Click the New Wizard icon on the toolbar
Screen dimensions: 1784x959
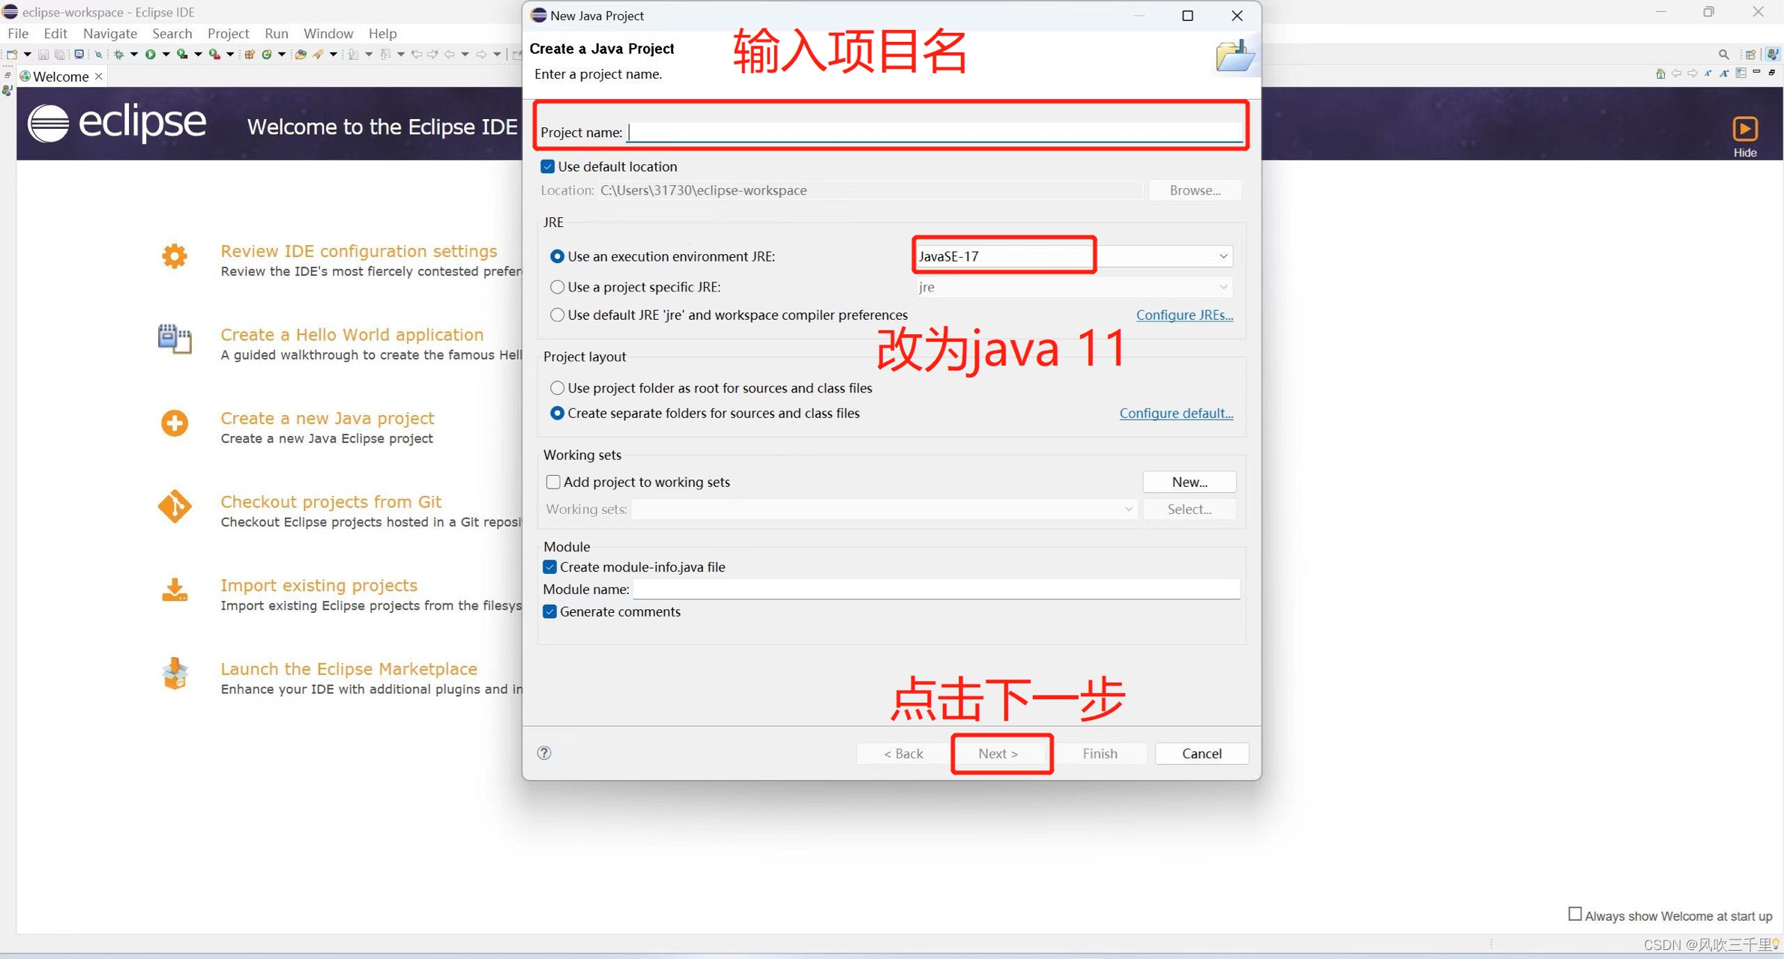click(x=12, y=54)
